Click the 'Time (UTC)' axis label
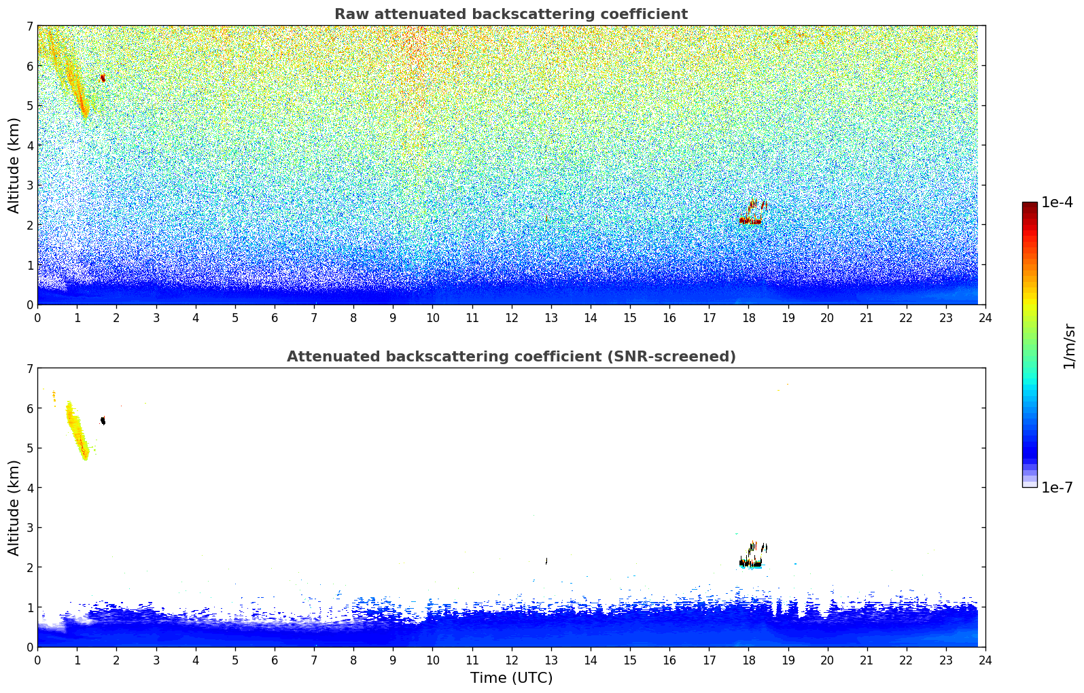 coord(511,678)
